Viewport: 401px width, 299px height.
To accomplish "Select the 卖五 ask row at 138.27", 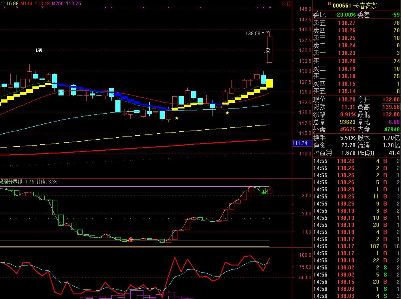I will pyautogui.click(x=356, y=23).
